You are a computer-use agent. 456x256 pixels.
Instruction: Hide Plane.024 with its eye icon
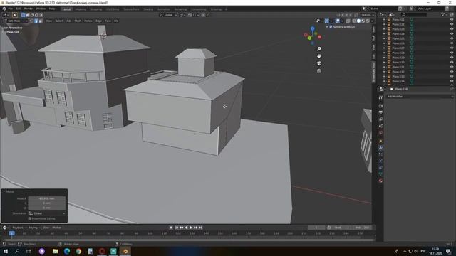click(452, 33)
